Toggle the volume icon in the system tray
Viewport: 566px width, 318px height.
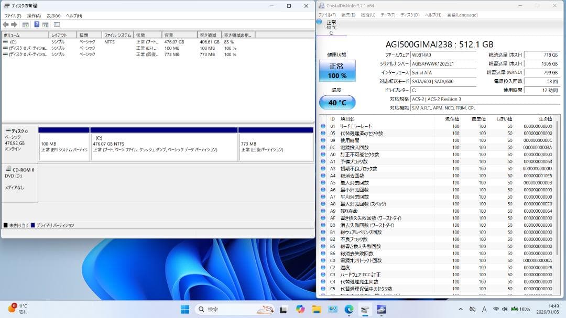pos(505,310)
